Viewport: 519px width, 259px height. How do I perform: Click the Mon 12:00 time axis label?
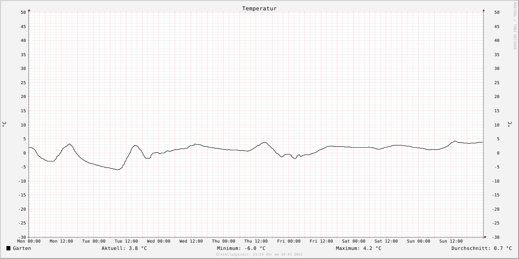(x=61, y=241)
